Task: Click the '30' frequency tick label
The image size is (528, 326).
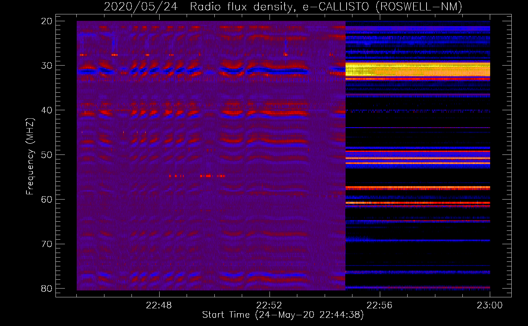Action: (47, 66)
